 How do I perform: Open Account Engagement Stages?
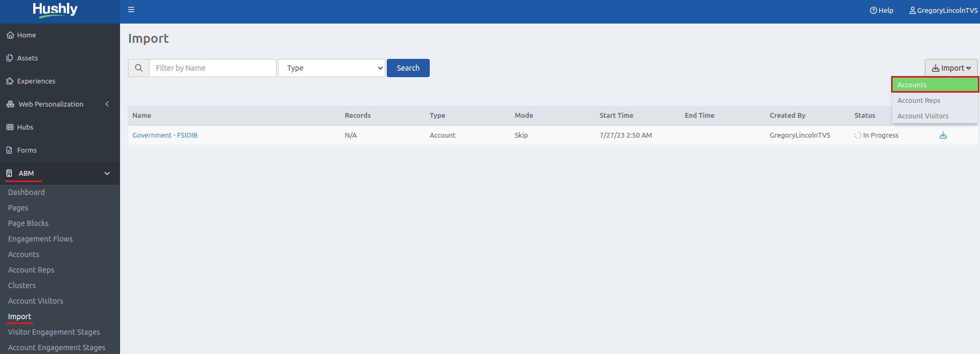point(57,348)
